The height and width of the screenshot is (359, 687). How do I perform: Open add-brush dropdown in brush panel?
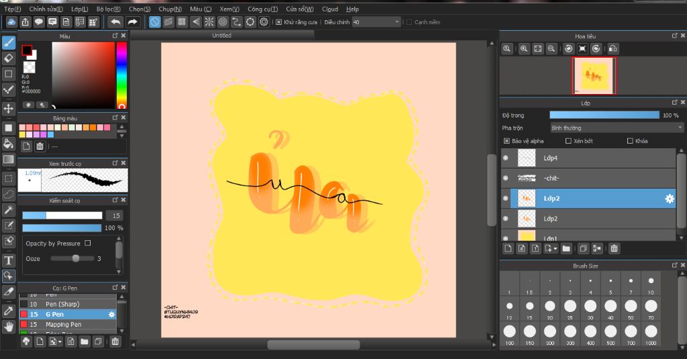[60, 342]
